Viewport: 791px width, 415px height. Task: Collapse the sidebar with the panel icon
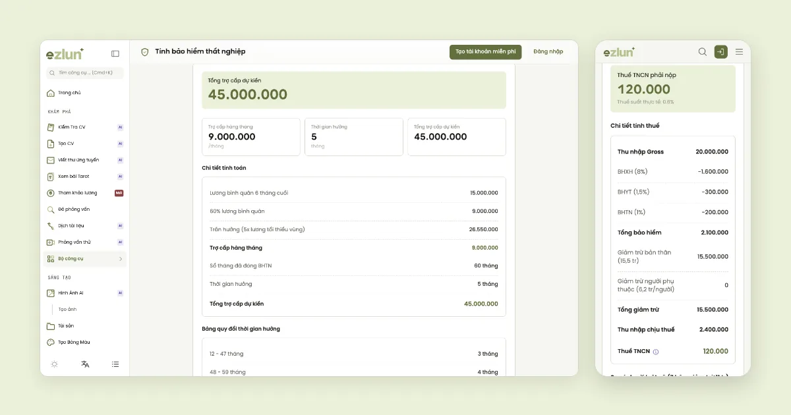click(115, 53)
